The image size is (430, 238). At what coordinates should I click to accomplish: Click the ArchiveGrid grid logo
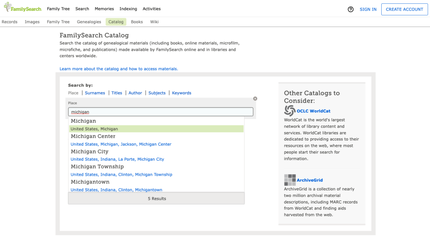(290, 180)
